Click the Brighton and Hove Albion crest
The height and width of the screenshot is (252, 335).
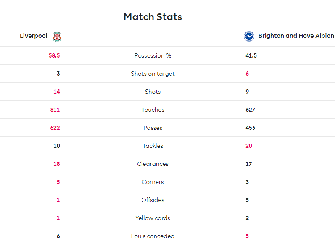[x=249, y=36]
